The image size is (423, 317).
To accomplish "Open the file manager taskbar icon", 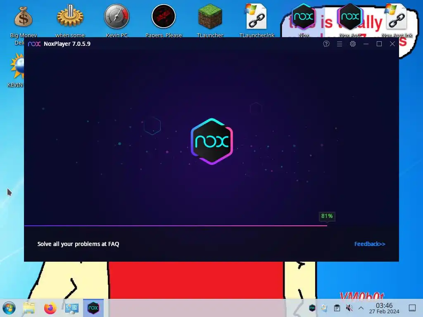I will pyautogui.click(x=29, y=308).
